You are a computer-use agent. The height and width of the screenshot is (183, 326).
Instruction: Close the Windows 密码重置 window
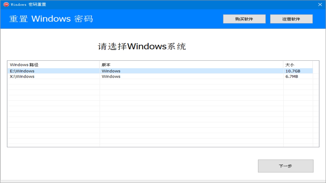click(320, 4)
